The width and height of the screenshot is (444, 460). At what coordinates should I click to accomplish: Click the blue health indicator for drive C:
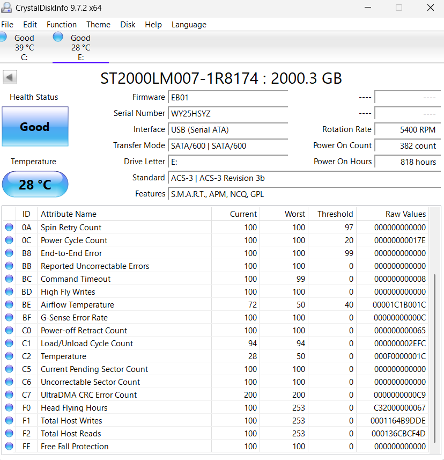(4, 37)
